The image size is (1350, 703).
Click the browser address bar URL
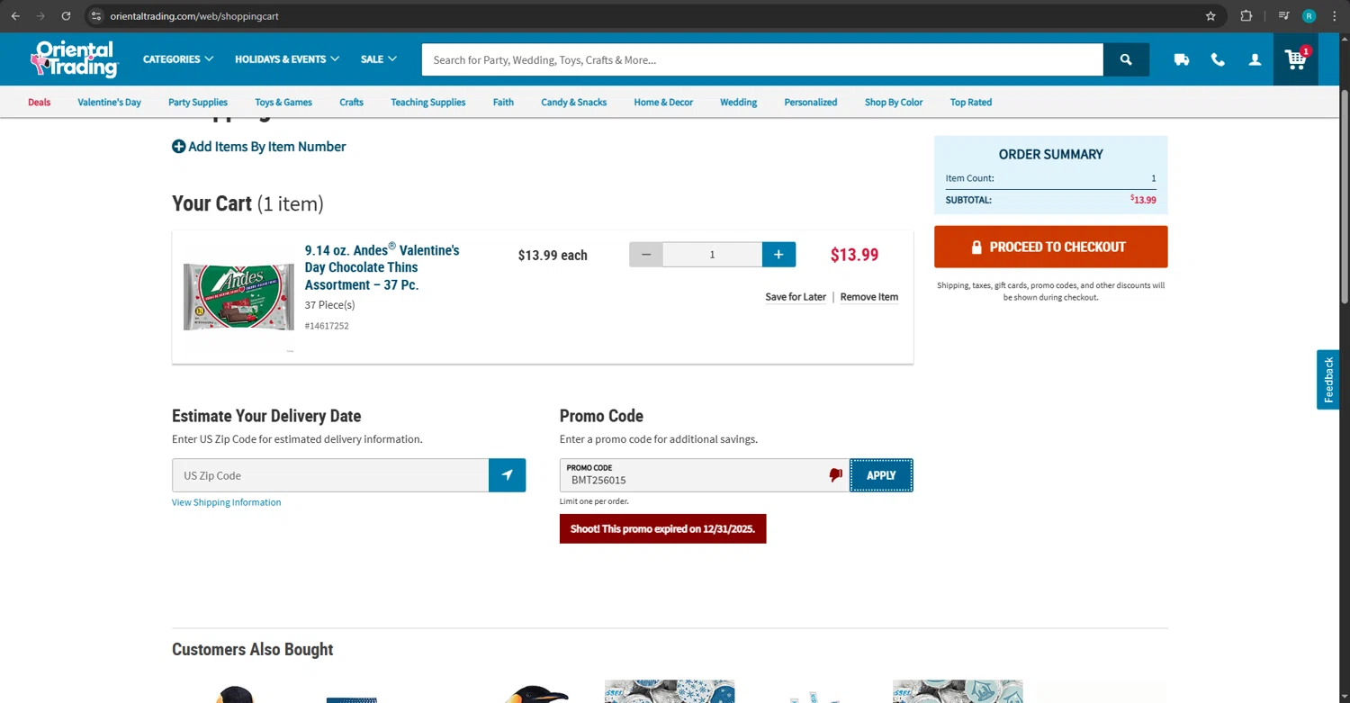point(194,16)
